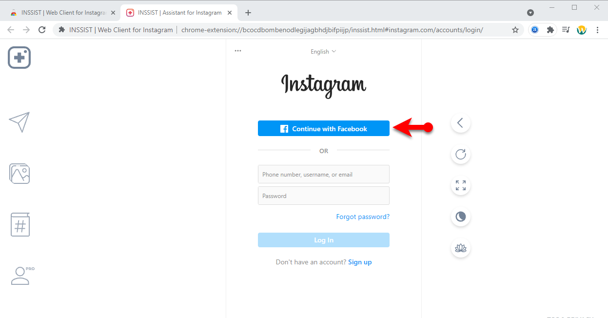The width and height of the screenshot is (608, 318).
Task: Click the reload circular arrow button
Action: pyautogui.click(x=461, y=155)
